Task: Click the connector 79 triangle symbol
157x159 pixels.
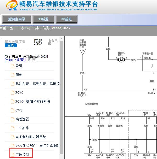Action: 83,52
